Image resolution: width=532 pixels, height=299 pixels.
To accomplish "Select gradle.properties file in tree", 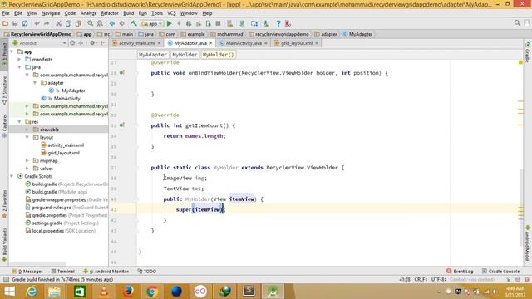I will (x=49, y=215).
